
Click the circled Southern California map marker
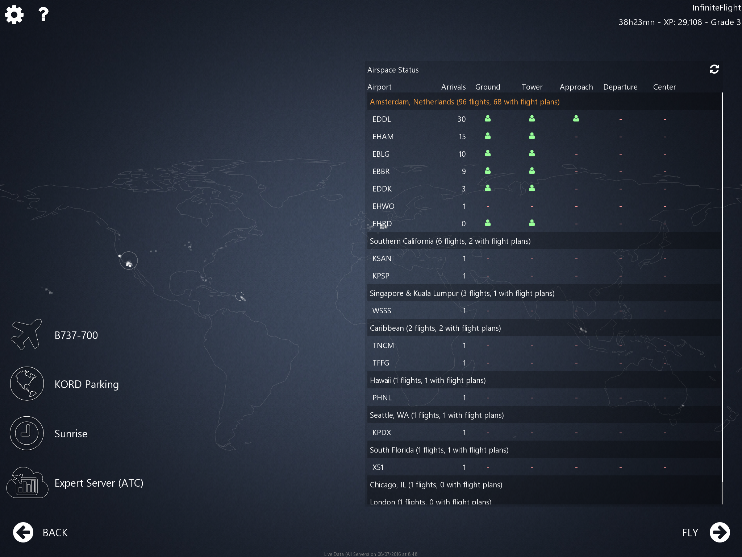tap(129, 261)
